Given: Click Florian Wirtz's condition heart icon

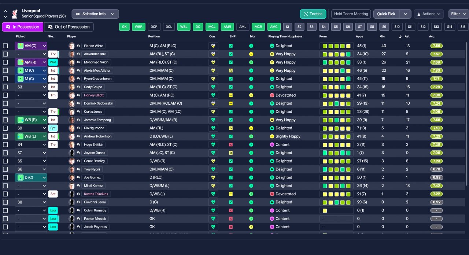Looking at the screenshot, I should pyautogui.click(x=213, y=46).
